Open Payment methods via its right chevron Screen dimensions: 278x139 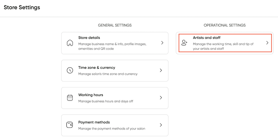pyautogui.click(x=161, y=125)
